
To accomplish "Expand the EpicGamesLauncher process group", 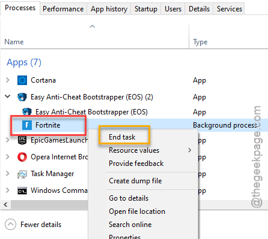I will pyautogui.click(x=8, y=140).
